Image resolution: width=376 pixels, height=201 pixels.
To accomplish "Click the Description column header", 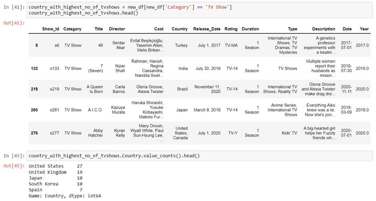I will 324,29.
